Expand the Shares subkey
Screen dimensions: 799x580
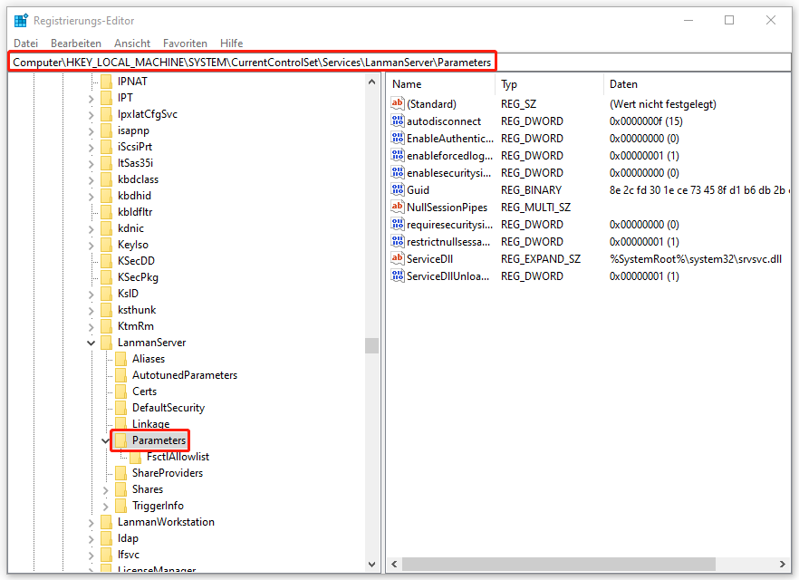(105, 490)
